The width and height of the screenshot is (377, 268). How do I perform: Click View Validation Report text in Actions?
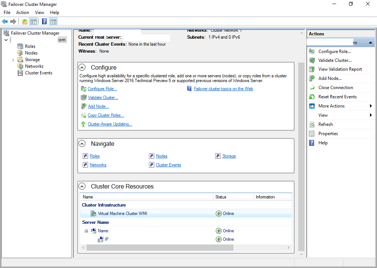[x=340, y=69]
